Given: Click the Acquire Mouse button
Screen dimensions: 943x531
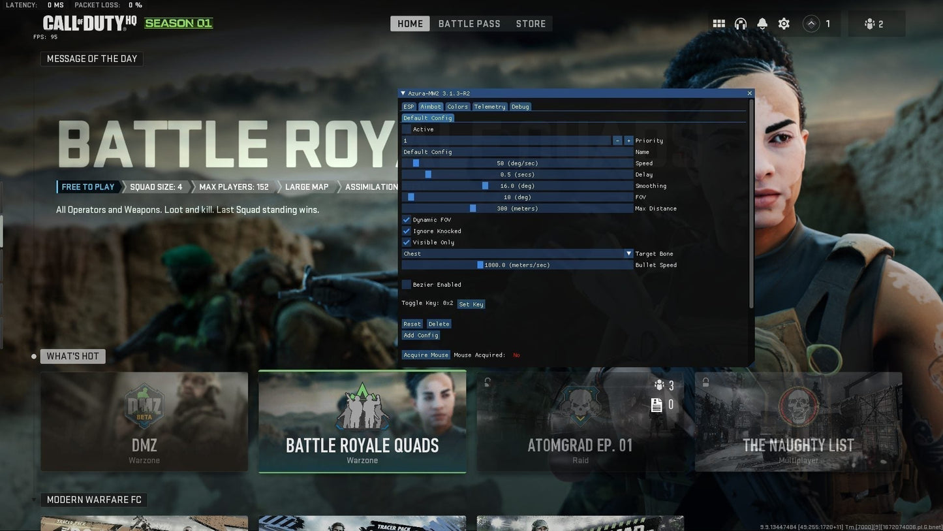Looking at the screenshot, I should [426, 355].
